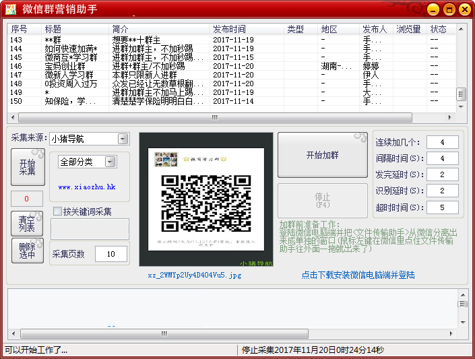Click the 清空列表 button
This screenshot has height=359, width=475.
[27, 224]
